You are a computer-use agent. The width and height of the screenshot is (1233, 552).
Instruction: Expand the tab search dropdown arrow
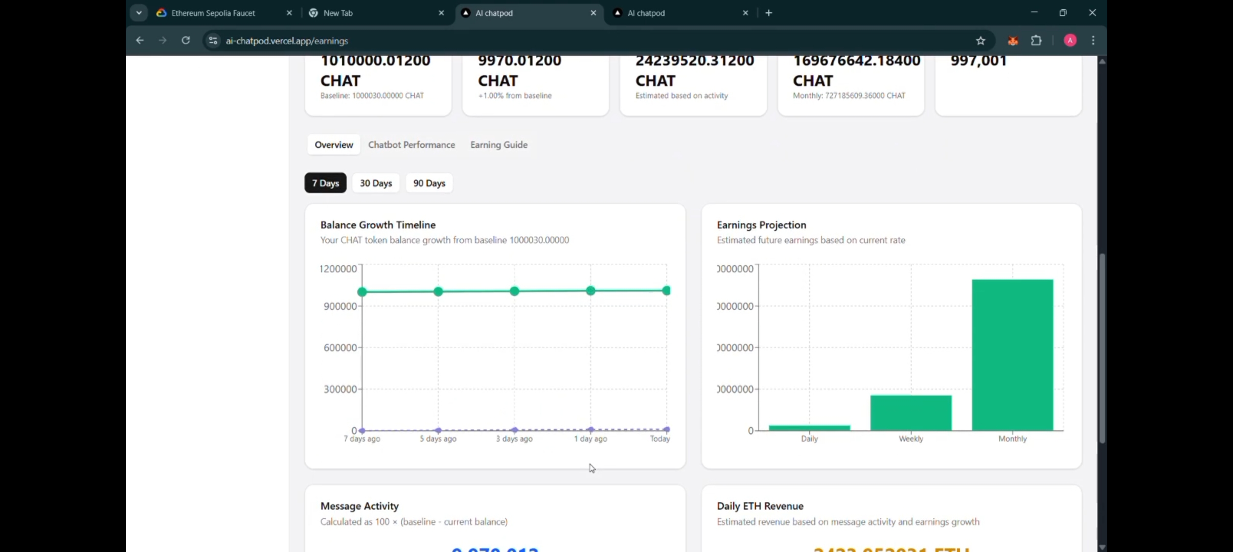click(x=139, y=13)
